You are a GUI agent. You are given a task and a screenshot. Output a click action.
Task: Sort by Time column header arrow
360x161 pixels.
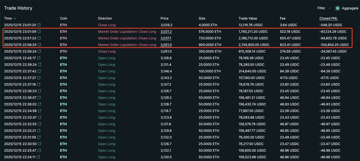pos(15,19)
